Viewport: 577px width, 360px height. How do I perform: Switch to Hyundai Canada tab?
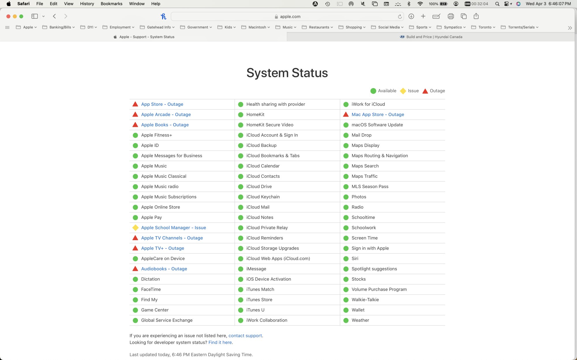pos(431,37)
